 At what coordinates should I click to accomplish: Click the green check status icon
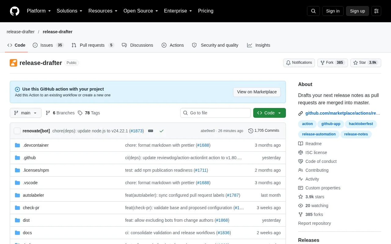(162, 131)
